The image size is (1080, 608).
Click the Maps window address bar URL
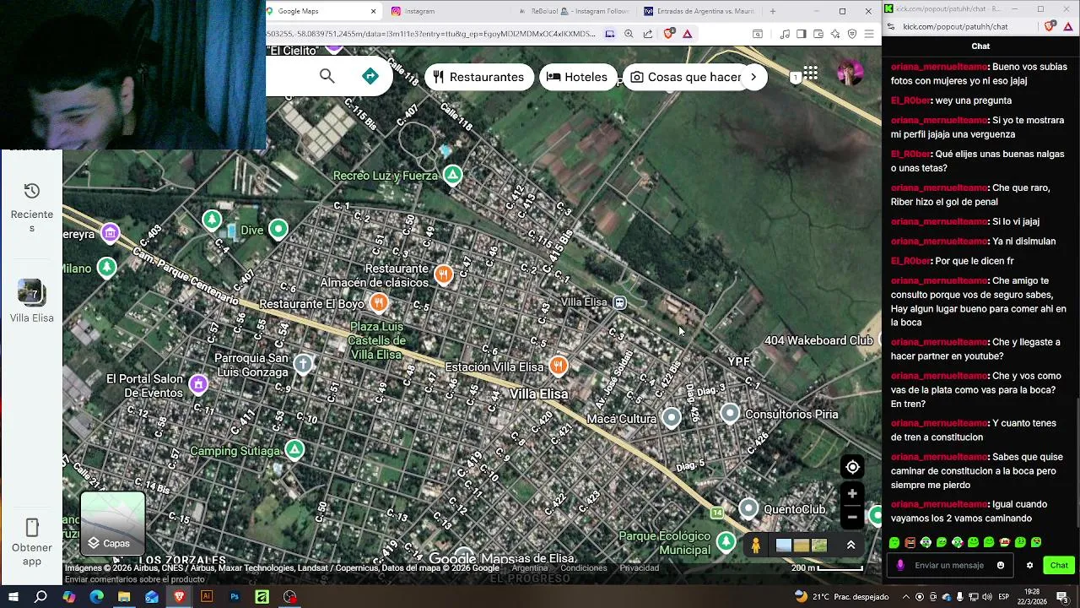(431, 34)
